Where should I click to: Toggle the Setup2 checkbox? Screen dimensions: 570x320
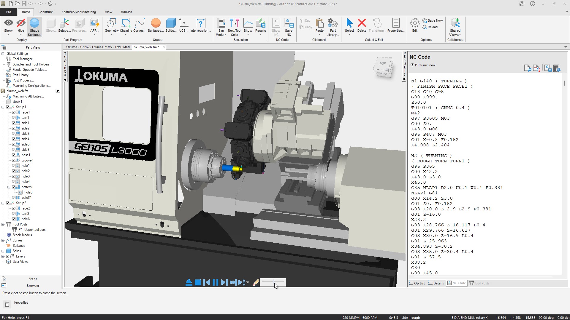coord(8,203)
